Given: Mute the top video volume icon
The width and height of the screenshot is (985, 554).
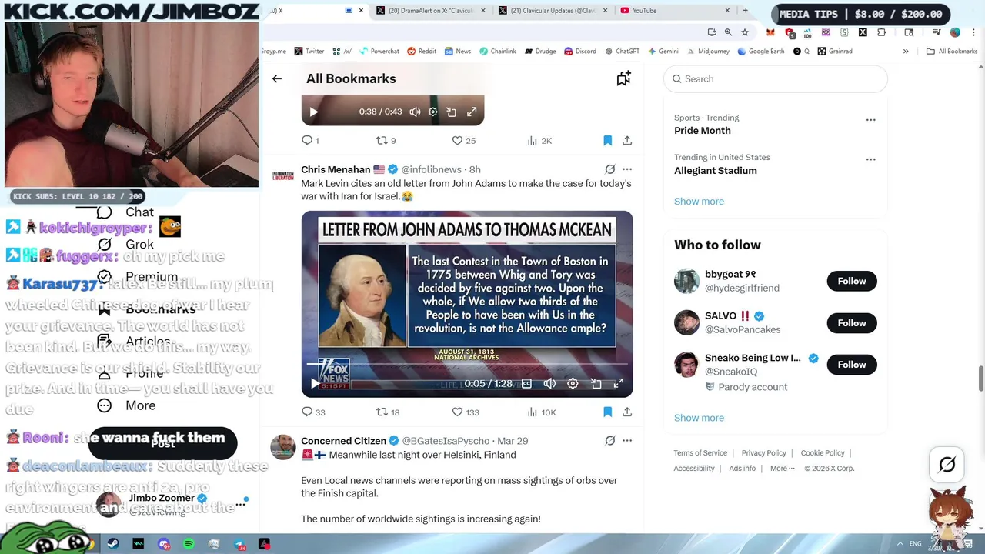Looking at the screenshot, I should click(x=415, y=112).
